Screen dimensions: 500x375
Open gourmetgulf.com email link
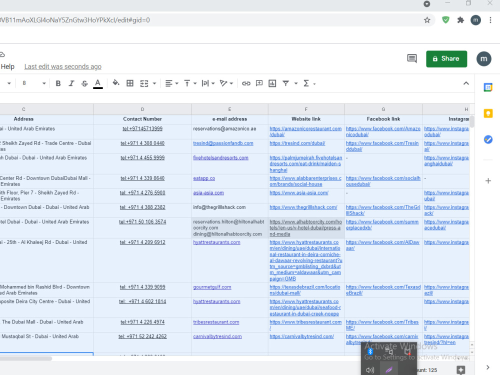[212, 287]
